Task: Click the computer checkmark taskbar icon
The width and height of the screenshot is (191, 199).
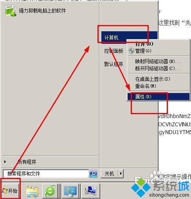Action: [x=90, y=191]
